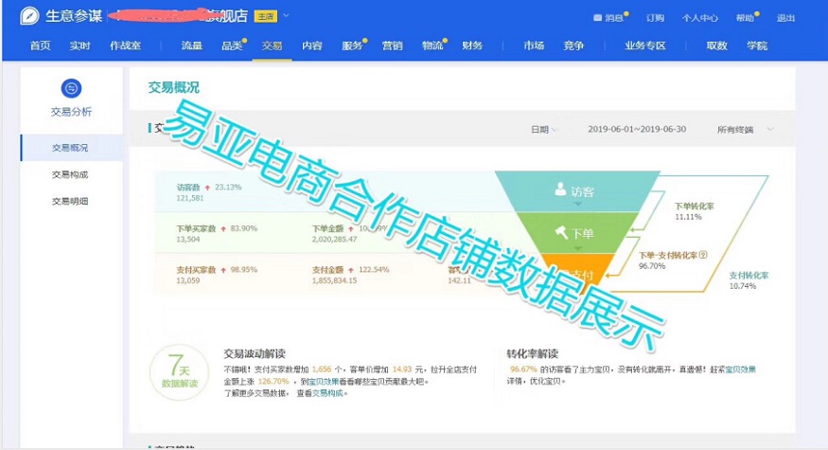This screenshot has height=450, width=828.
Task: Expand the shop name dropdown arrow
Action: coord(287,17)
